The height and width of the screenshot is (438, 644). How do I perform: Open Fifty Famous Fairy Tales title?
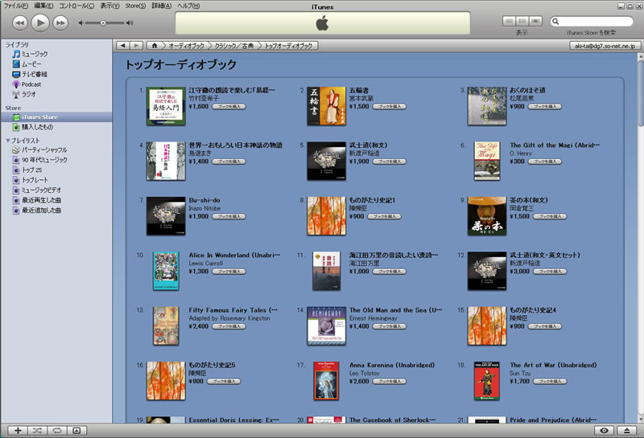point(233,310)
